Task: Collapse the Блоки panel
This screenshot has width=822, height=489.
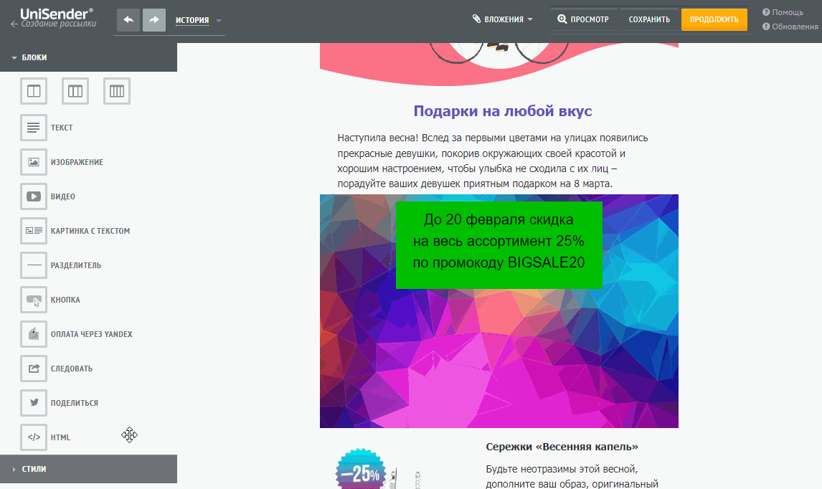Action: (x=89, y=57)
